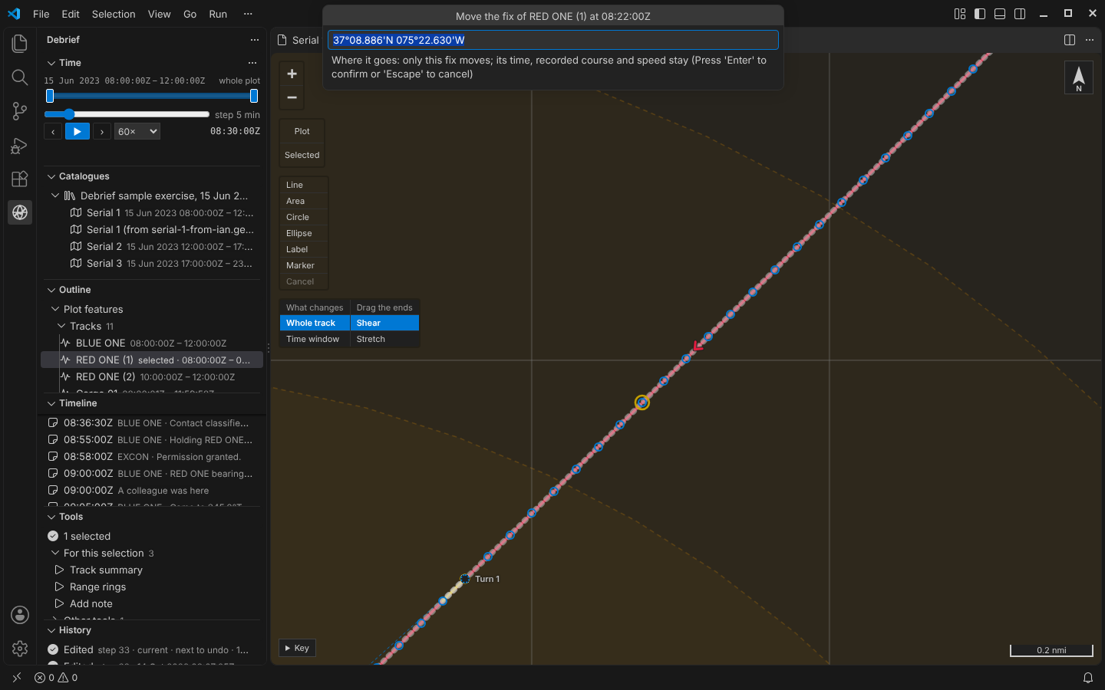Click the Selected toolbar button

tap(302, 155)
